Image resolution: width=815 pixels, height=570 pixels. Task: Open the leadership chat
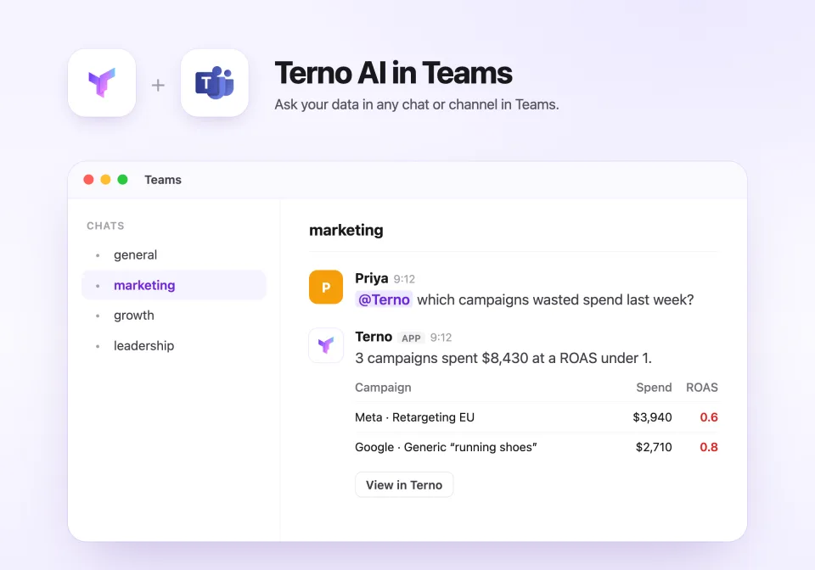click(x=174, y=346)
